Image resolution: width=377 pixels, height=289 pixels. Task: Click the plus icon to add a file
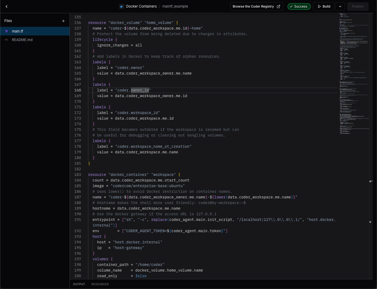pos(64,20)
